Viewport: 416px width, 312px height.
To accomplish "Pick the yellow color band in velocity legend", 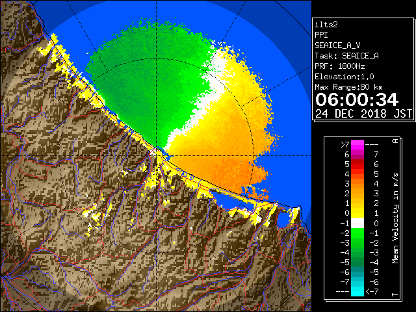I will point(357,213).
